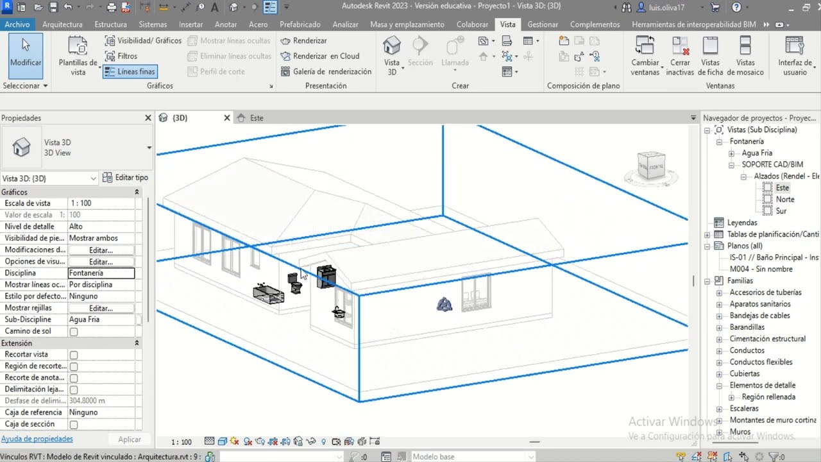Collapse the Planos (all) node
This screenshot has width=821, height=462.
(707, 246)
